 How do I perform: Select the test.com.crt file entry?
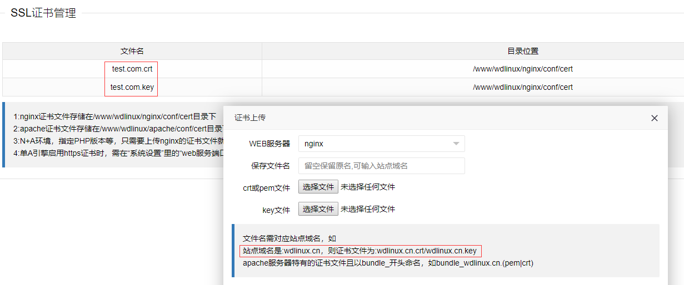(132, 69)
